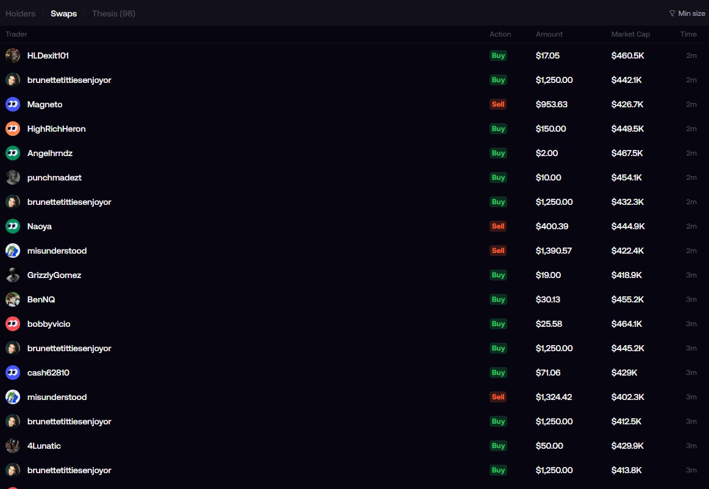Click the Min size funnel icon
709x489 pixels.
tap(672, 13)
